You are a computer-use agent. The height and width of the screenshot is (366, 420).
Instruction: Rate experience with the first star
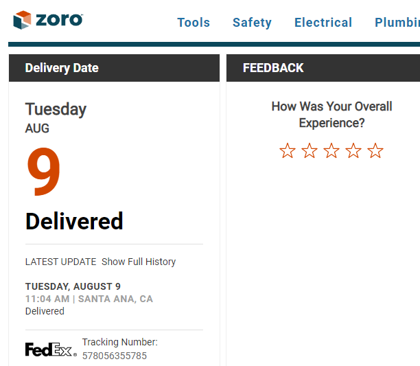[x=288, y=150]
